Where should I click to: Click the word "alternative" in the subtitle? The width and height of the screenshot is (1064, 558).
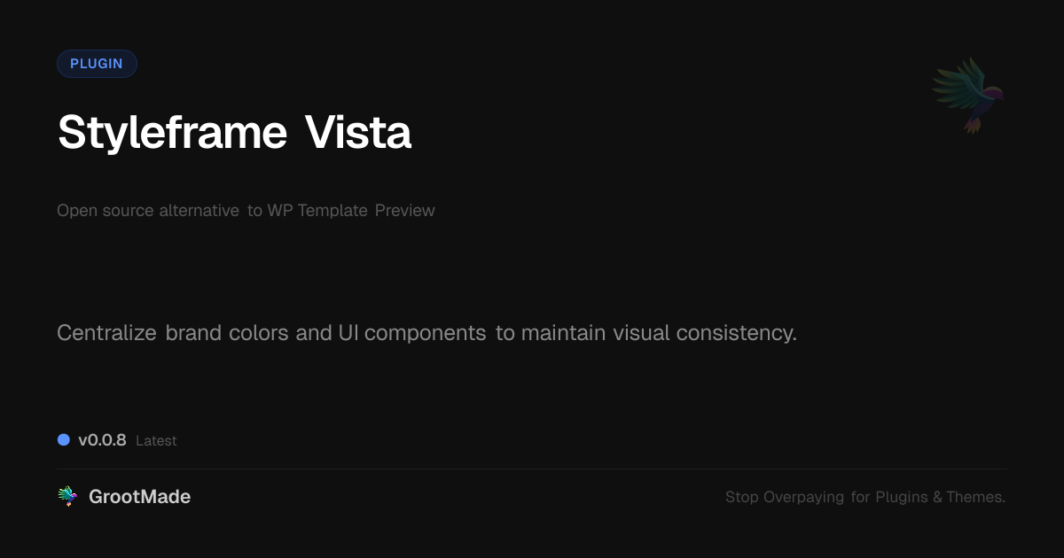(199, 211)
